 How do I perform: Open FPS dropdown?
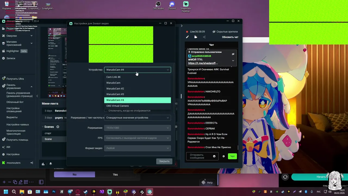click(138, 138)
